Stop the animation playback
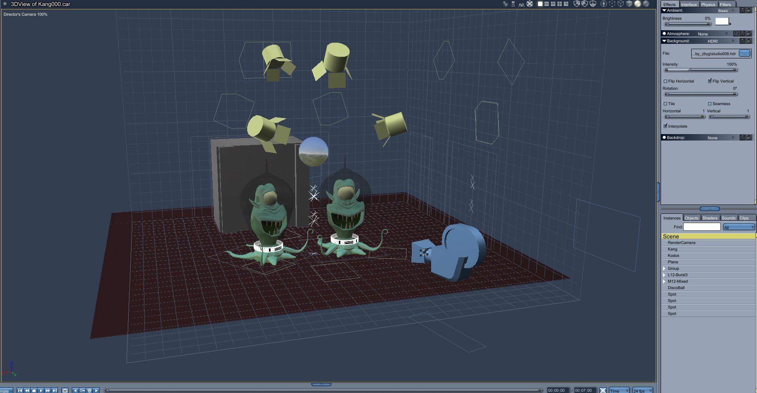The image size is (757, 393). [34, 390]
